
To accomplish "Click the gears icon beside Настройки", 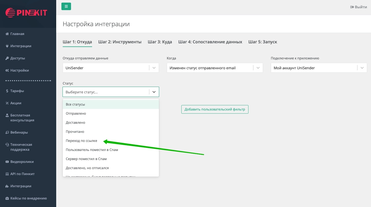I will tap(7, 71).
